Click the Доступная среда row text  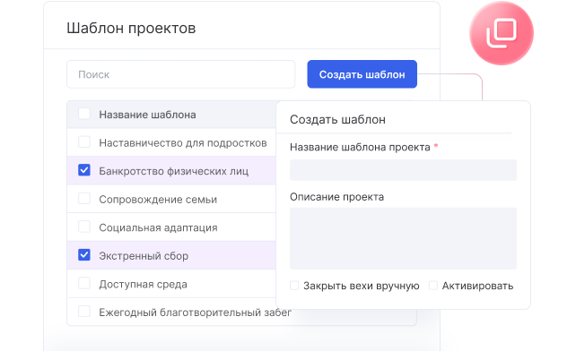(143, 284)
